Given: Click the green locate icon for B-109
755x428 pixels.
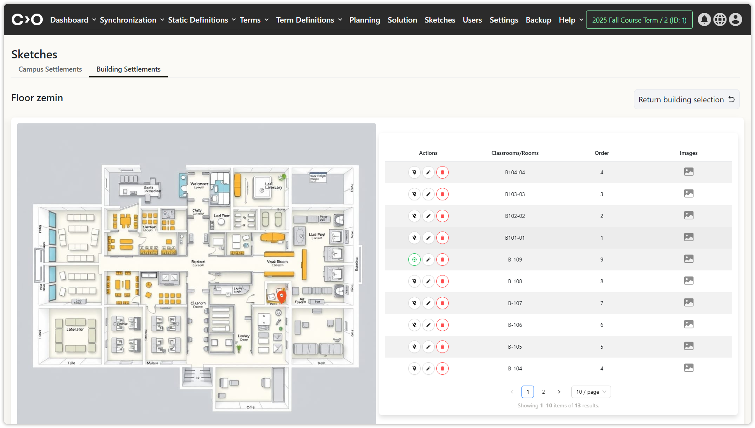Looking at the screenshot, I should click(414, 260).
